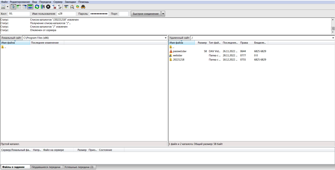
Task: Click date 18.12.2022 of folder 20221218
Action: 230,60
